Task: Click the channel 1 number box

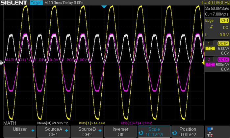Action: tap(209, 43)
